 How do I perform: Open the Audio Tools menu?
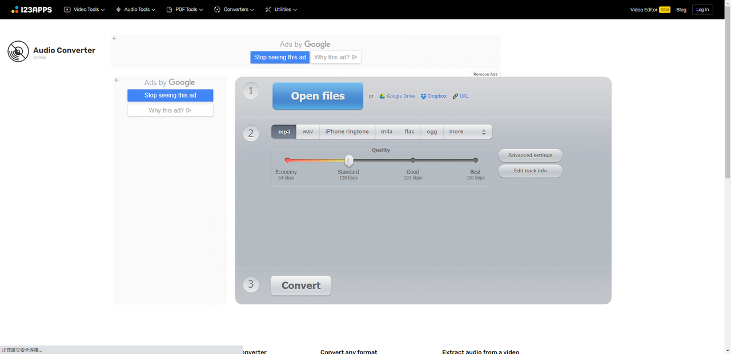[x=135, y=10]
